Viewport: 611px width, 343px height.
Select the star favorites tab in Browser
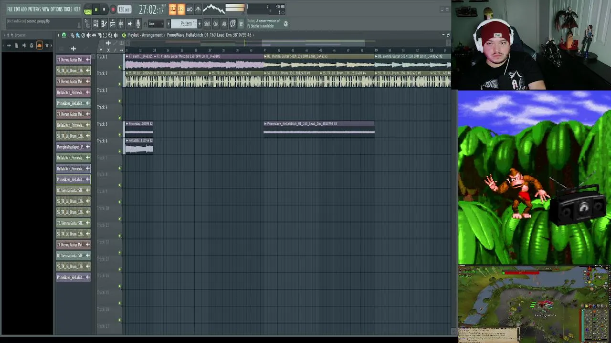pos(47,45)
